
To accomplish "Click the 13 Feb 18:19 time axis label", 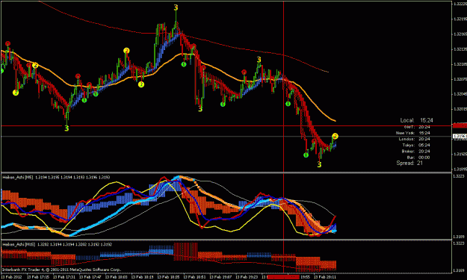I will coord(142,277).
